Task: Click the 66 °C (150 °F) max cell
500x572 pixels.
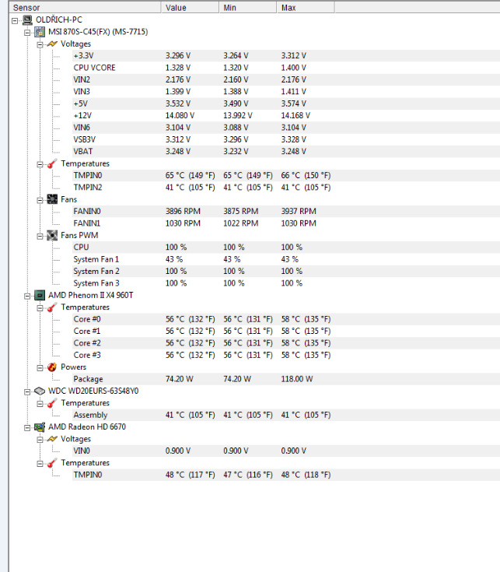Action: (x=306, y=175)
